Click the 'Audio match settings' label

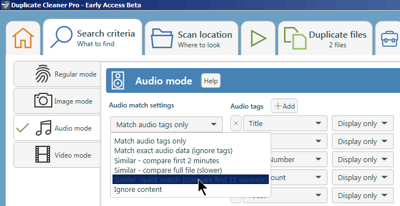[x=141, y=105]
